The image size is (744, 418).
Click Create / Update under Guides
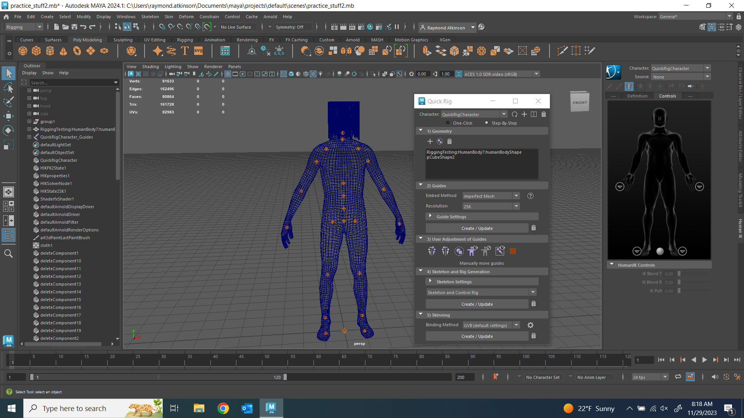point(477,228)
